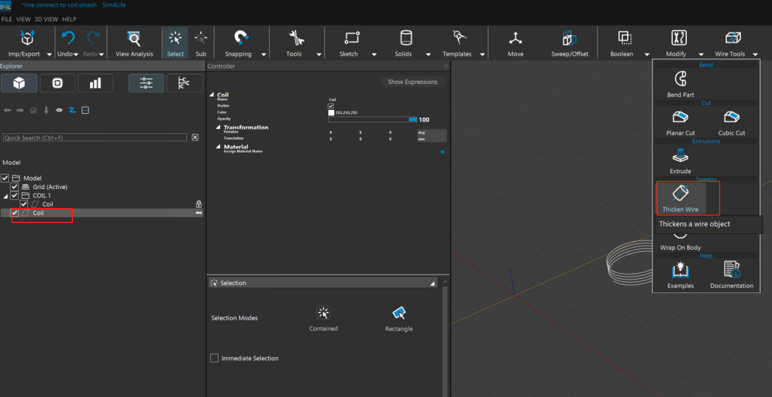Adjust the Opacity slider for Coil

(x=372, y=120)
